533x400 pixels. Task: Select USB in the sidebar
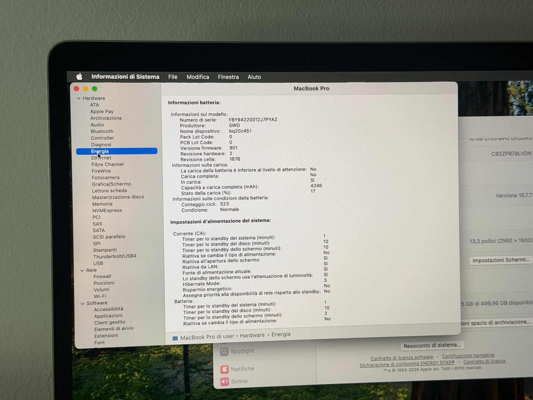(x=98, y=263)
